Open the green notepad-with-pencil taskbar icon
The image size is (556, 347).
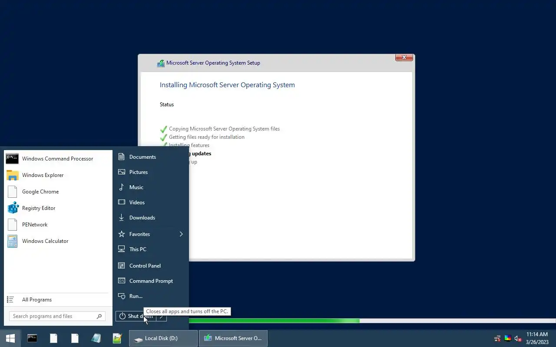coord(117,338)
